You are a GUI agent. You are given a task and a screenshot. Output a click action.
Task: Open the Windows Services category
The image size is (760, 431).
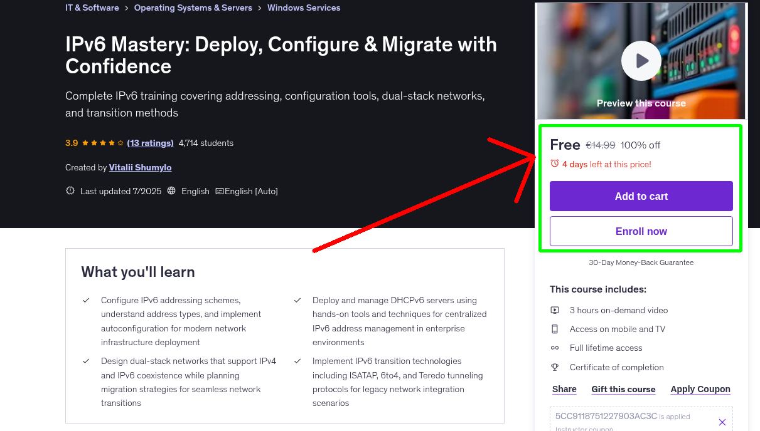pos(304,8)
